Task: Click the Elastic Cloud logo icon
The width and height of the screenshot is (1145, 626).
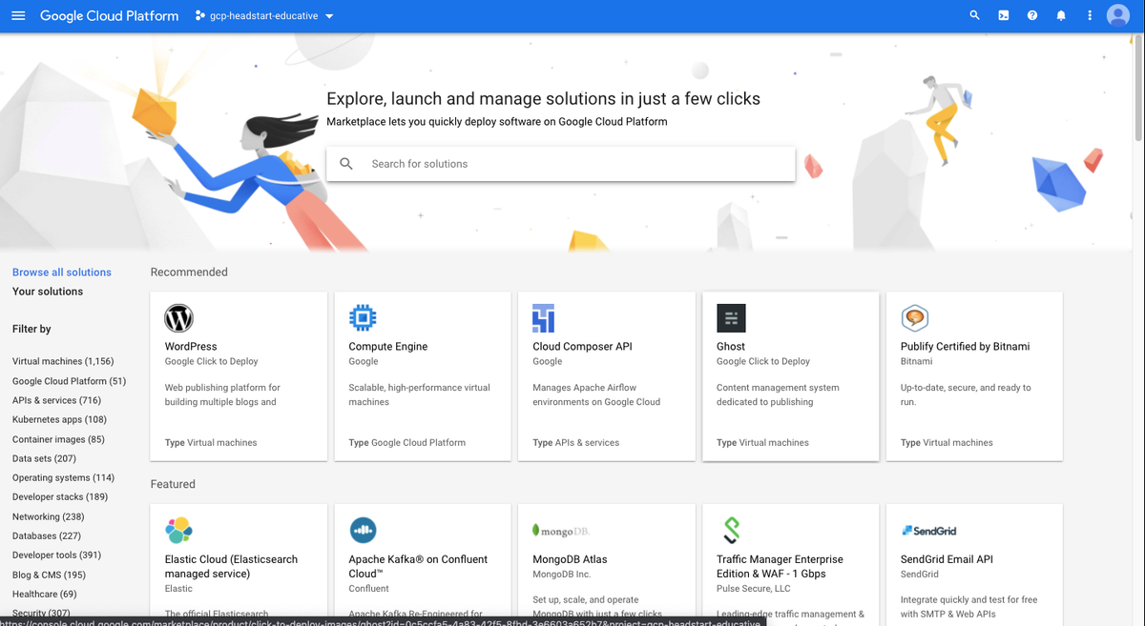Action: pos(178,530)
